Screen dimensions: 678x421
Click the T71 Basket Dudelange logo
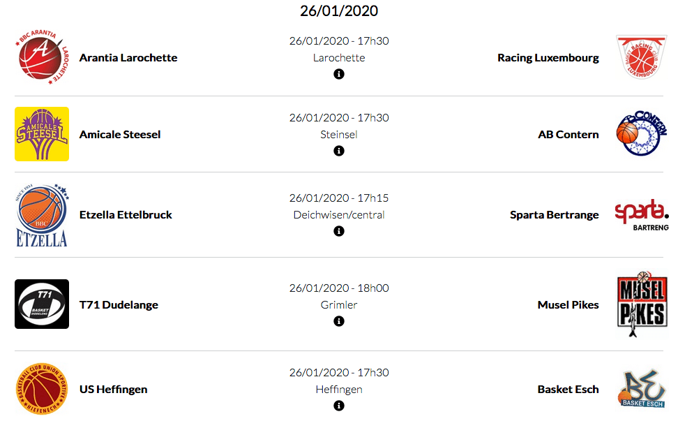click(42, 304)
